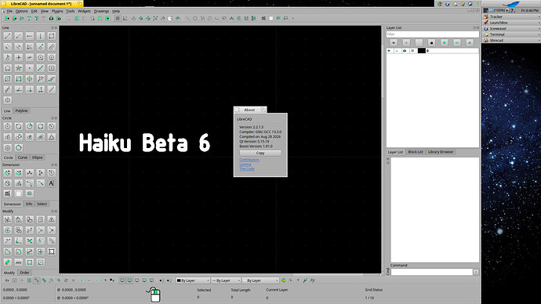This screenshot has width=541, height=304.
Task: Click the Copy button in About dialog
Action: coord(260,153)
